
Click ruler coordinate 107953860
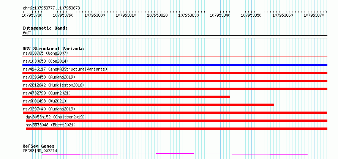coord(283,15)
